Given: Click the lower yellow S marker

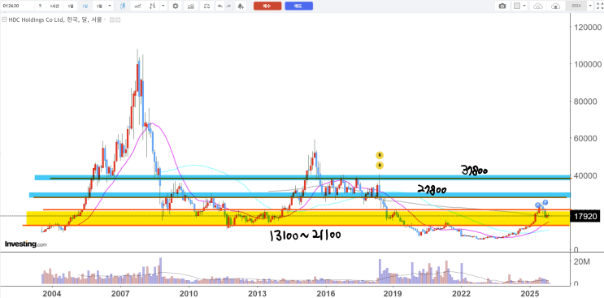Looking at the screenshot, I should [x=380, y=166].
